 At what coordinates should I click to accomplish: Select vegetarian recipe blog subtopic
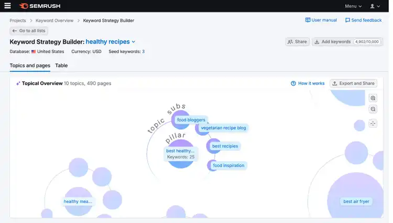pos(223,128)
